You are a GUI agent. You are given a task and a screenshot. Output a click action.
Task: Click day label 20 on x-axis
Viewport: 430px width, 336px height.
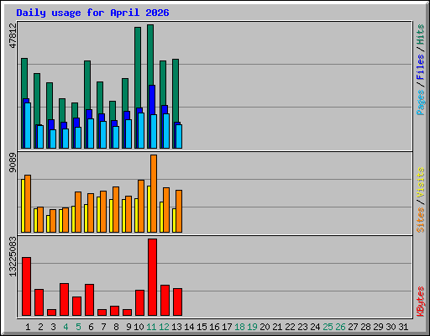pos(265,327)
